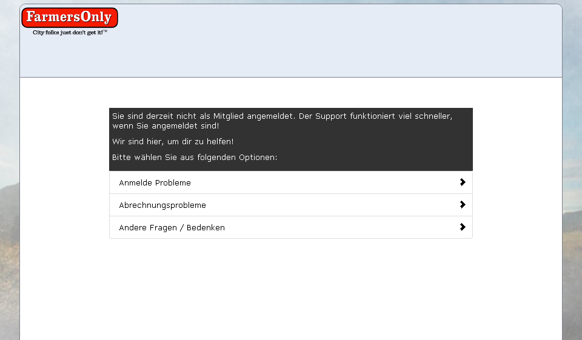Click the arrow icon beside Abrechnungsprobleme
582x340 pixels.
[463, 205]
